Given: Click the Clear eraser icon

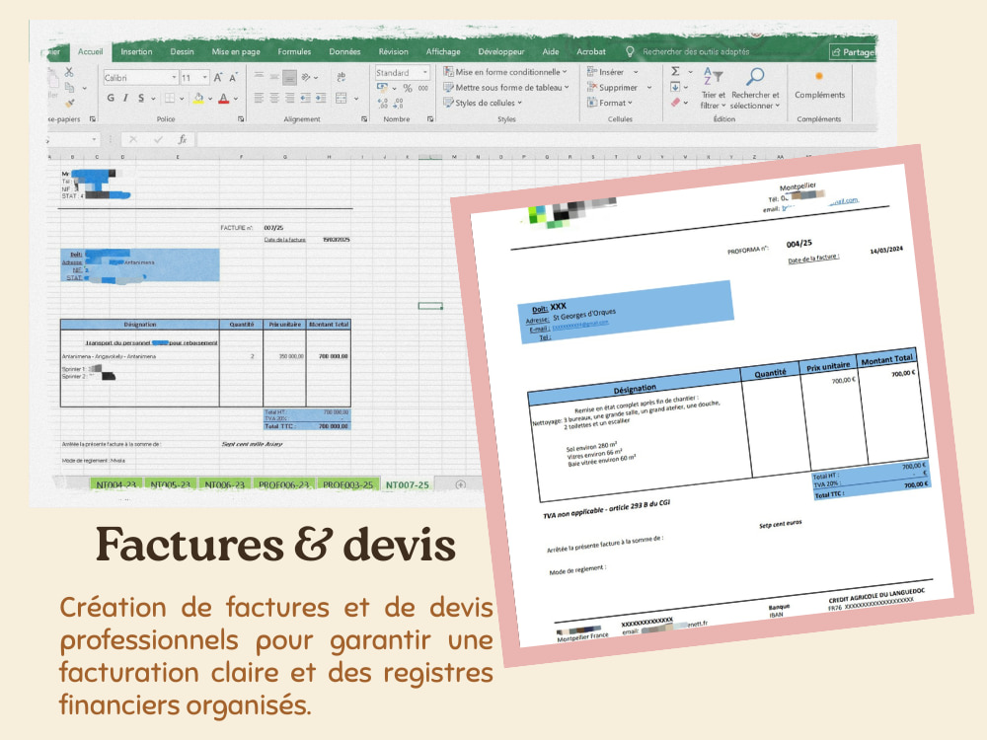Looking at the screenshot, I should [x=675, y=102].
